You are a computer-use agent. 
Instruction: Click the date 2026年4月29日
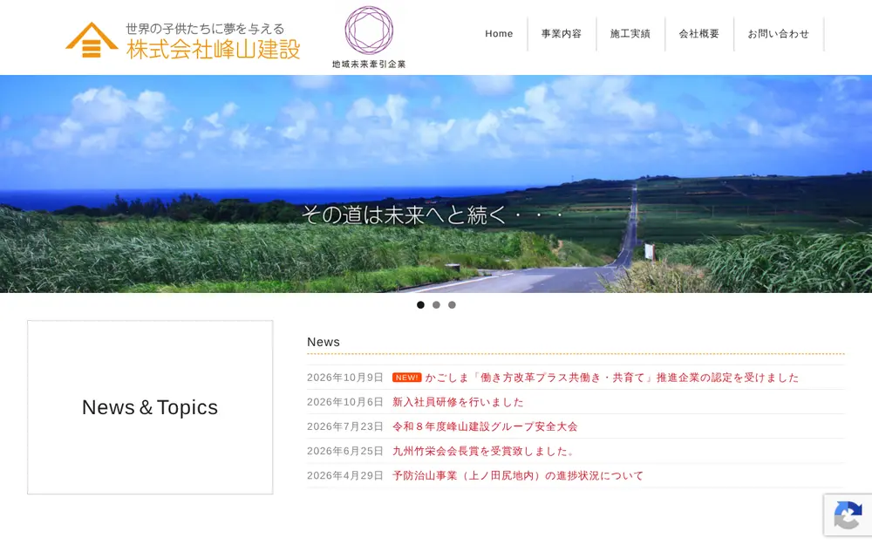coord(344,475)
